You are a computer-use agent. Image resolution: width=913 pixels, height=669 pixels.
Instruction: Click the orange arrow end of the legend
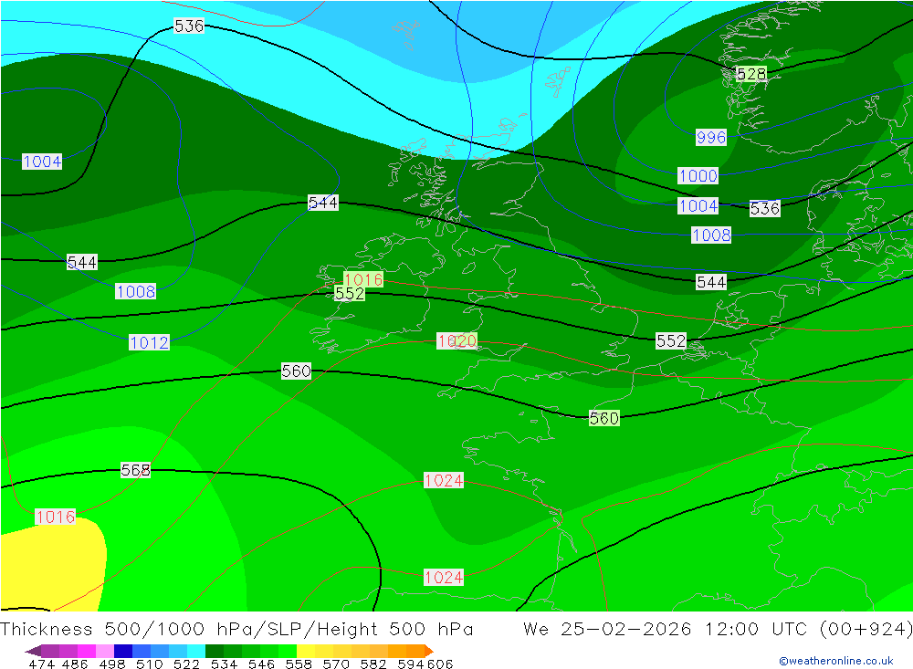click(x=429, y=651)
